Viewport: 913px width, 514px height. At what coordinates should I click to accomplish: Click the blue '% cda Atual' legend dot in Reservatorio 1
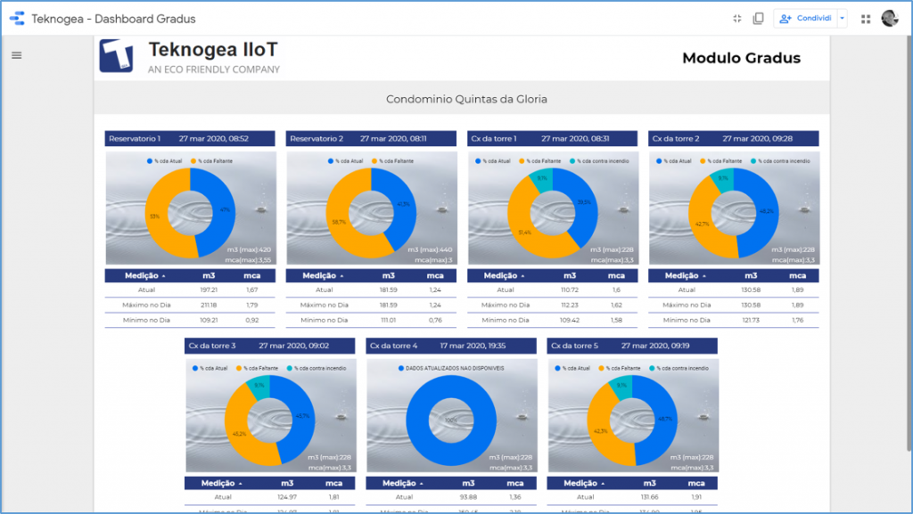tap(150, 161)
